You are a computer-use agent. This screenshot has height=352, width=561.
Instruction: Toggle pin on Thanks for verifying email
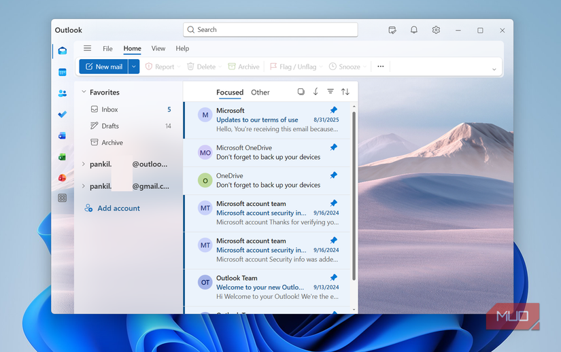(x=333, y=203)
